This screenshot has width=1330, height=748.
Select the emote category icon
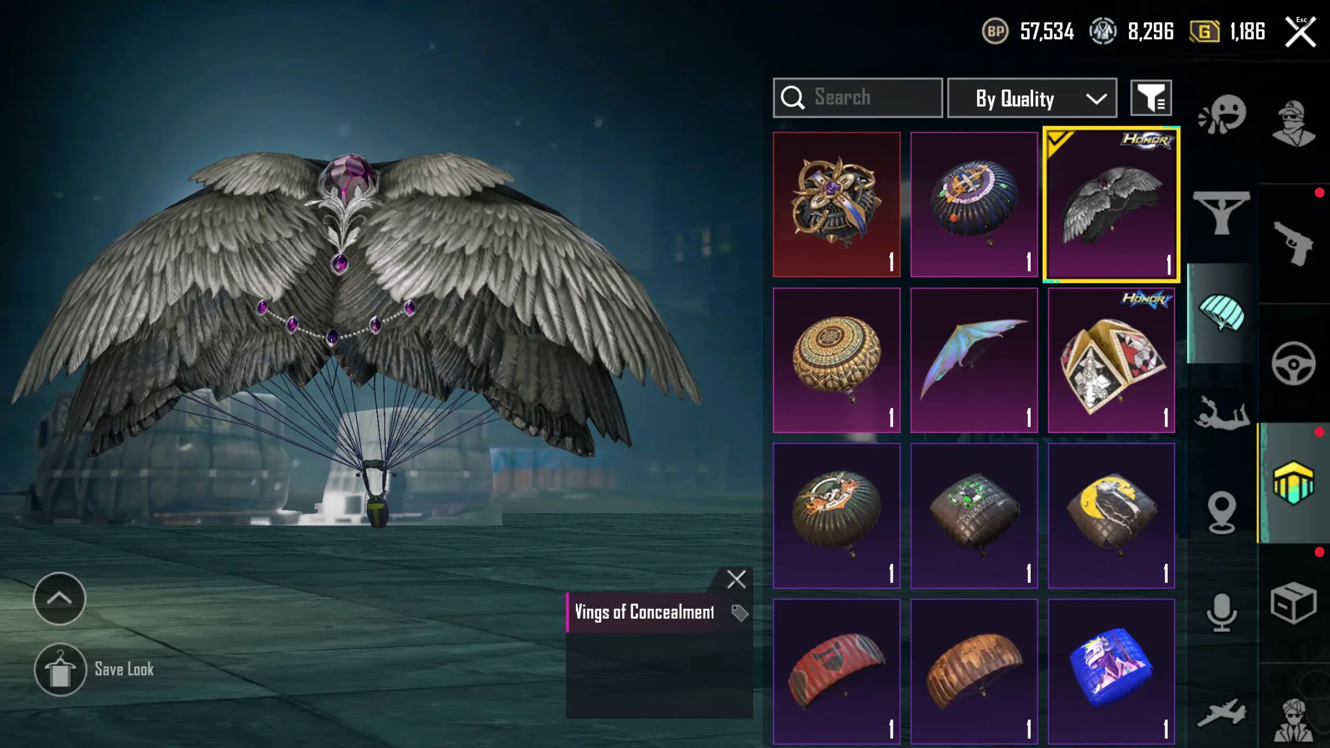point(1222,115)
